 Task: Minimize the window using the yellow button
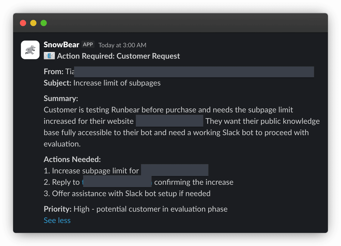[x=33, y=23]
